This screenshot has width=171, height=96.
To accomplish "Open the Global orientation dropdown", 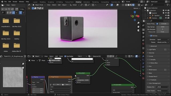I will pos(74,5).
